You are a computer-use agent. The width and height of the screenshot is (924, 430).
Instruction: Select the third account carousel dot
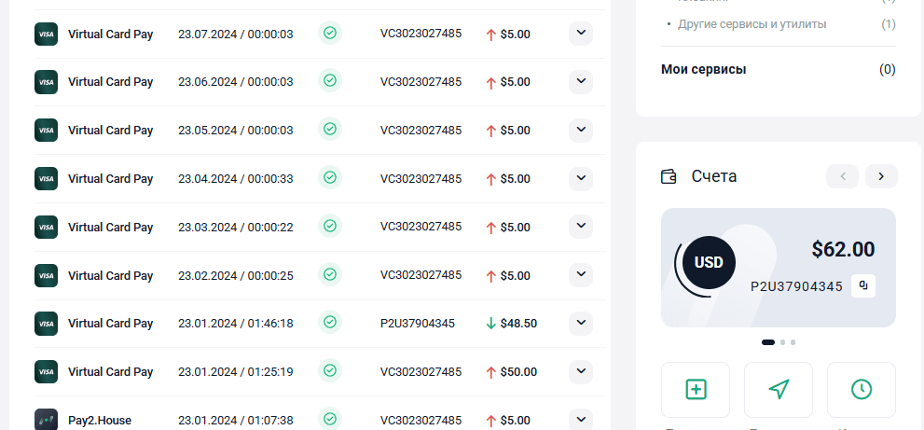pyautogui.click(x=793, y=342)
